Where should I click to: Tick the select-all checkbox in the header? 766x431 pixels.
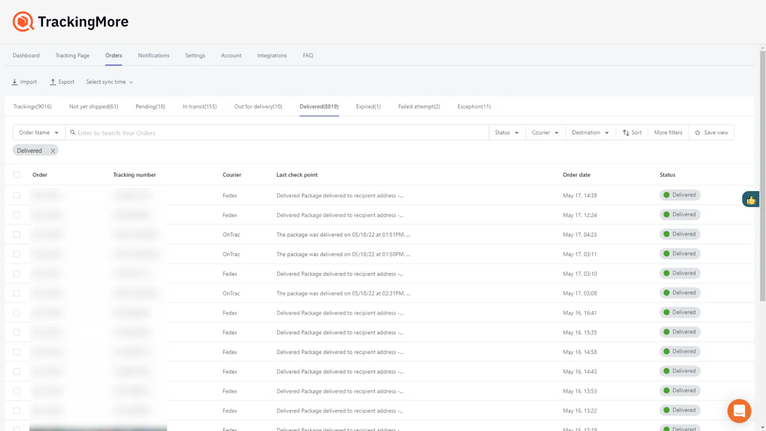pyautogui.click(x=17, y=175)
